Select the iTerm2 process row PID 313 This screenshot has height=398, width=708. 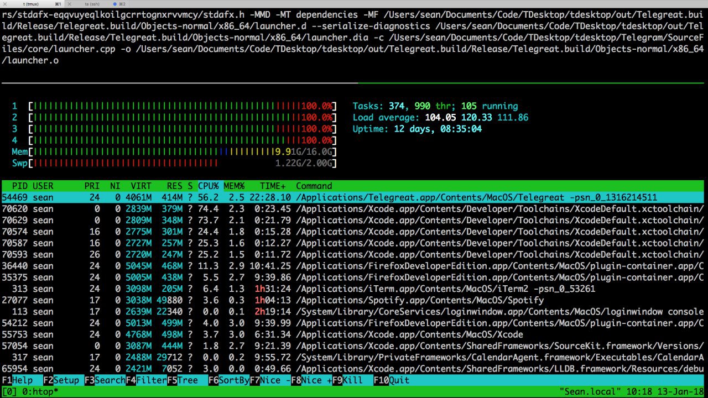(x=353, y=289)
